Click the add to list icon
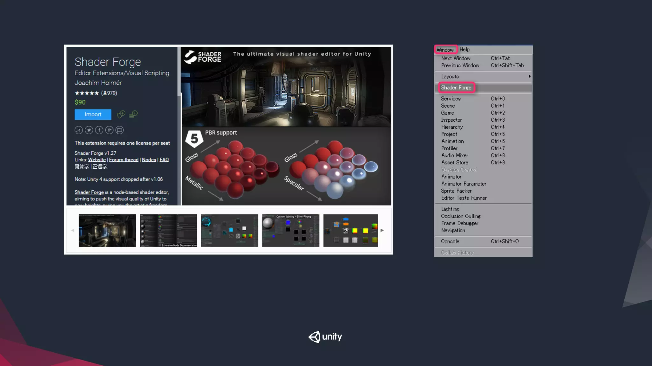The image size is (652, 366). pyautogui.click(x=133, y=114)
